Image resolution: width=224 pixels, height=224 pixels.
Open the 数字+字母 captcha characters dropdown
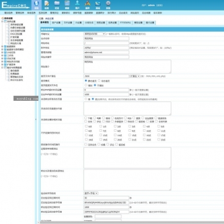(91, 193)
